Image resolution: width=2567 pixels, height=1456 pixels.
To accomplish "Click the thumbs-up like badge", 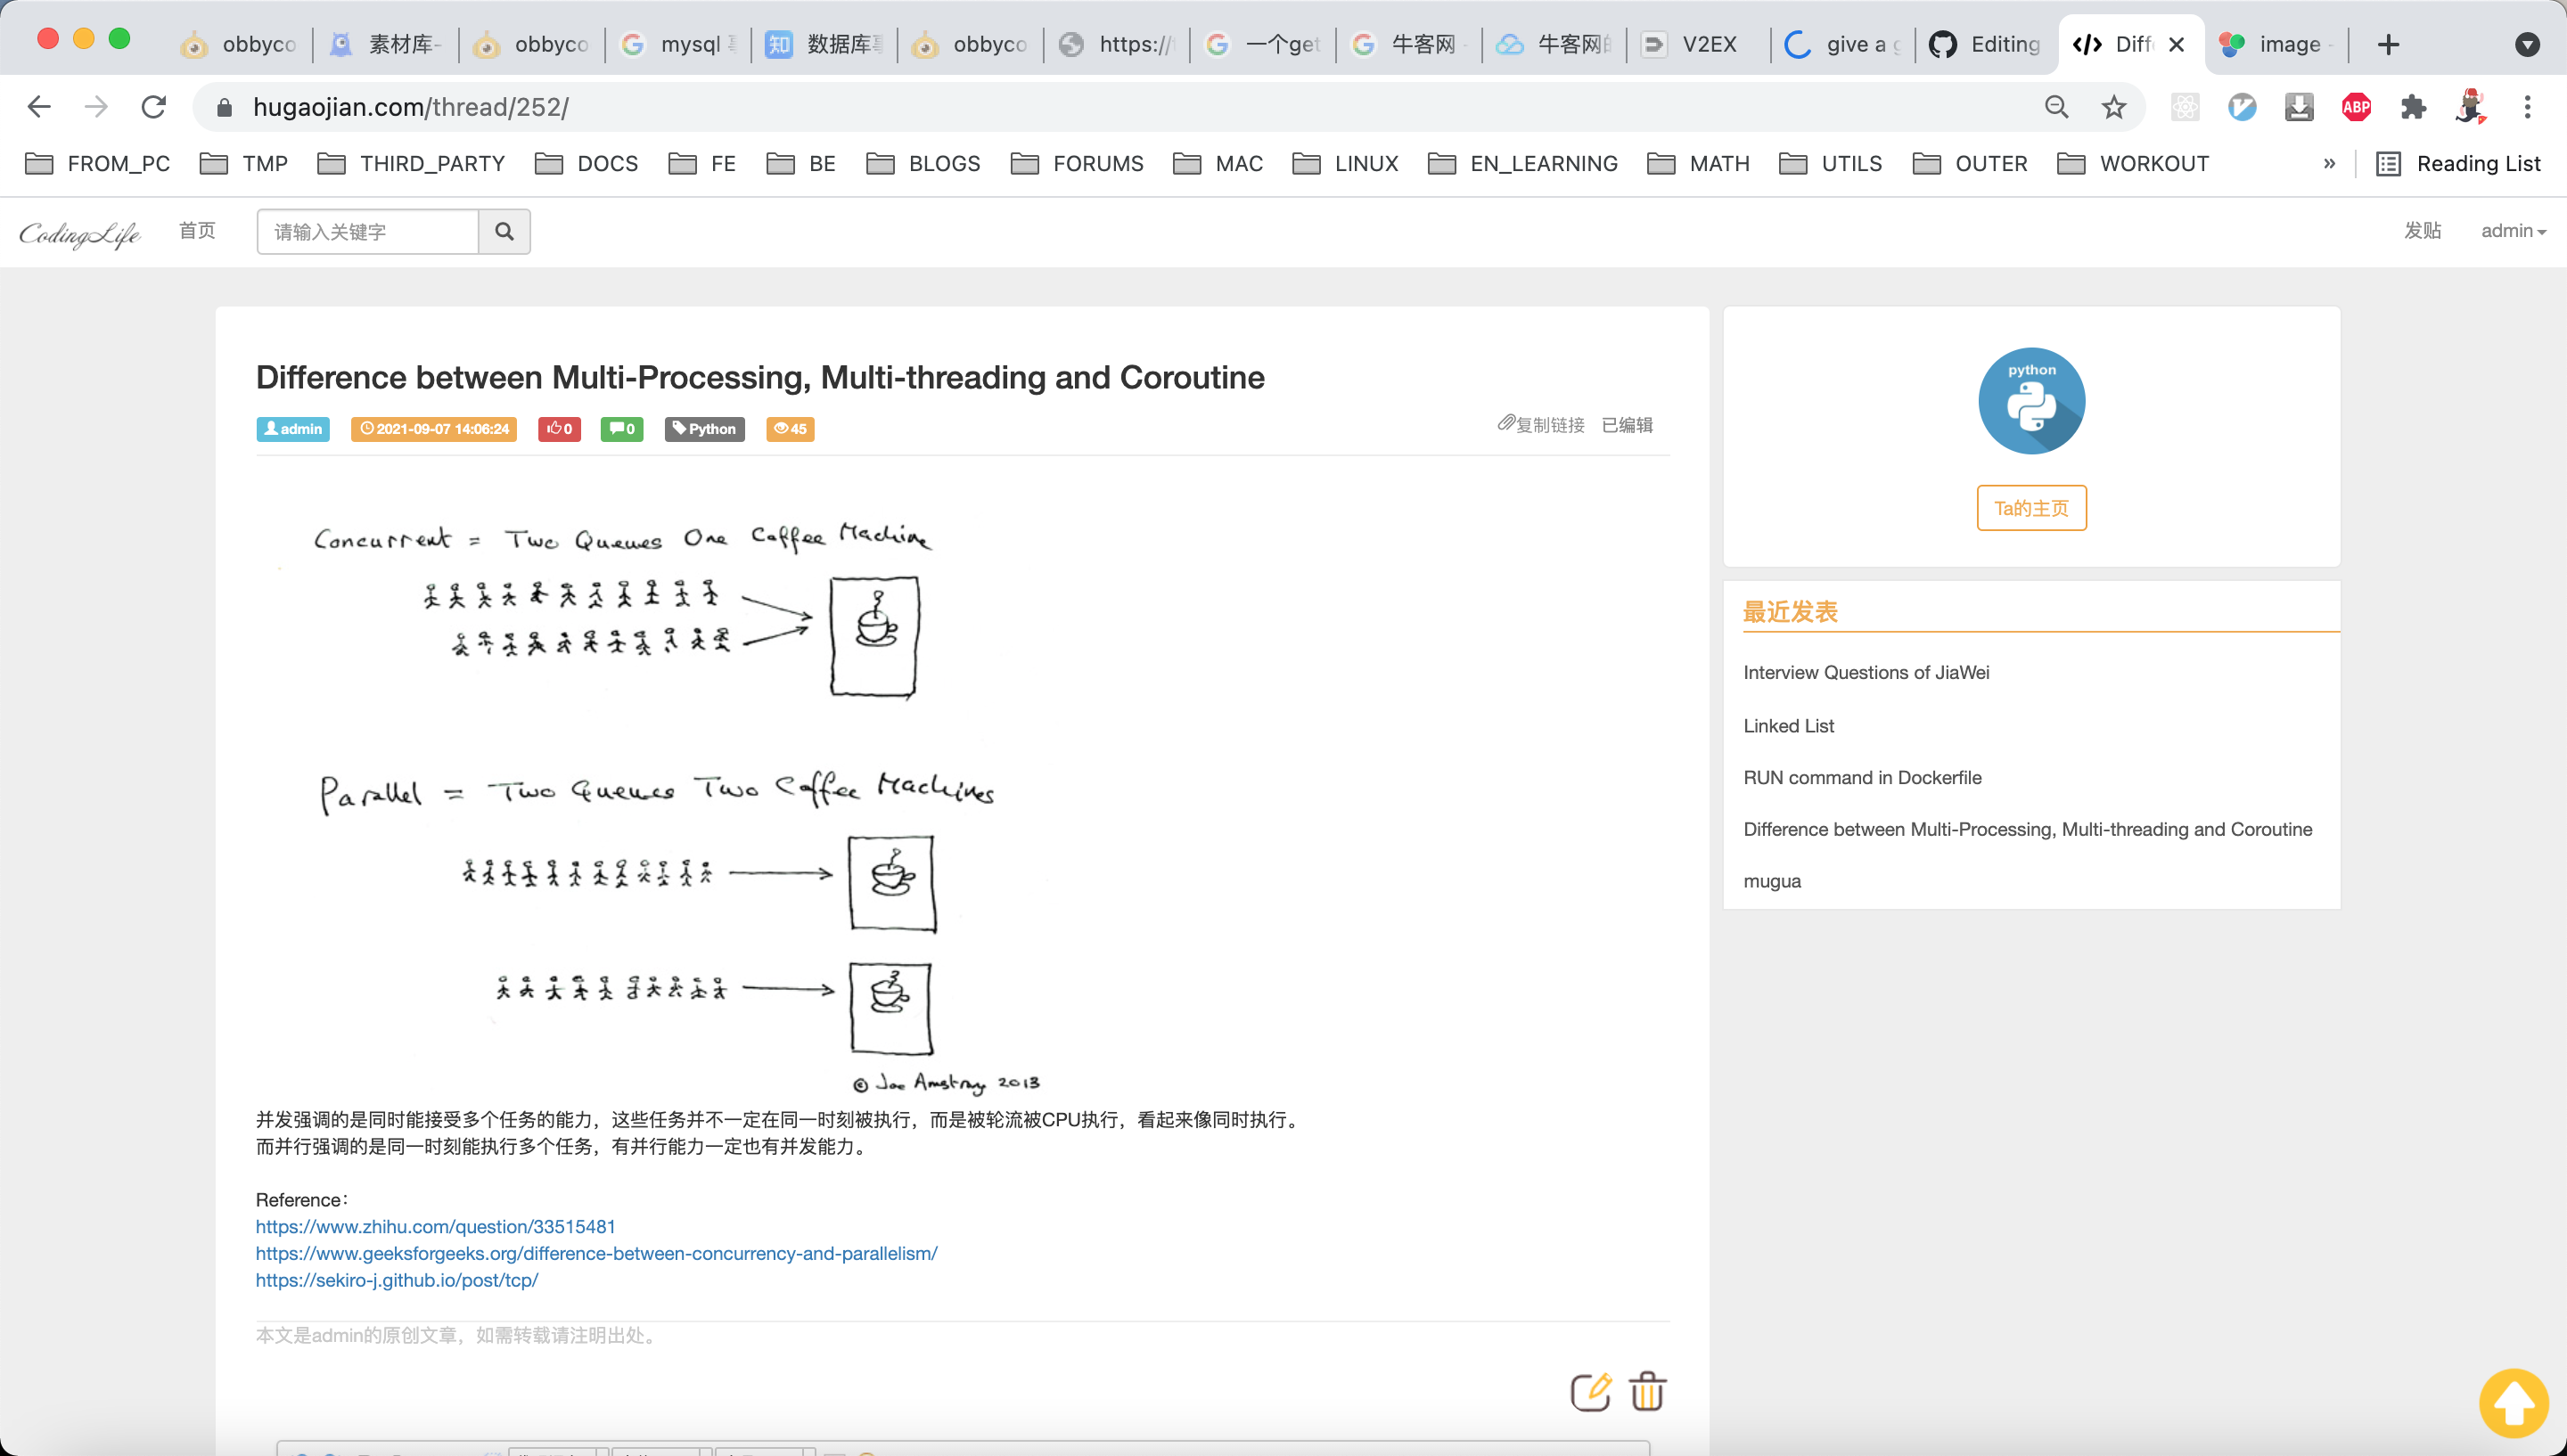I will pyautogui.click(x=559, y=429).
